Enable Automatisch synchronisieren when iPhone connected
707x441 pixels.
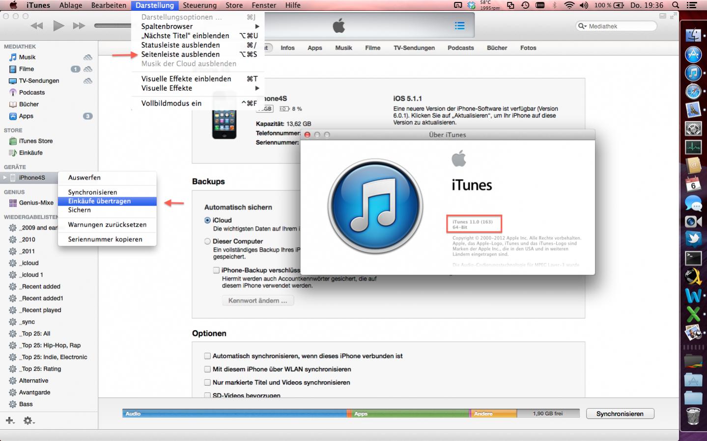point(207,356)
